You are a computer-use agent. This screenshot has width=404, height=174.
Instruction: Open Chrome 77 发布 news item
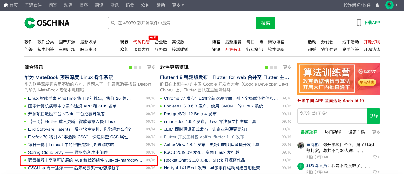pyautogui.click(x=221, y=98)
